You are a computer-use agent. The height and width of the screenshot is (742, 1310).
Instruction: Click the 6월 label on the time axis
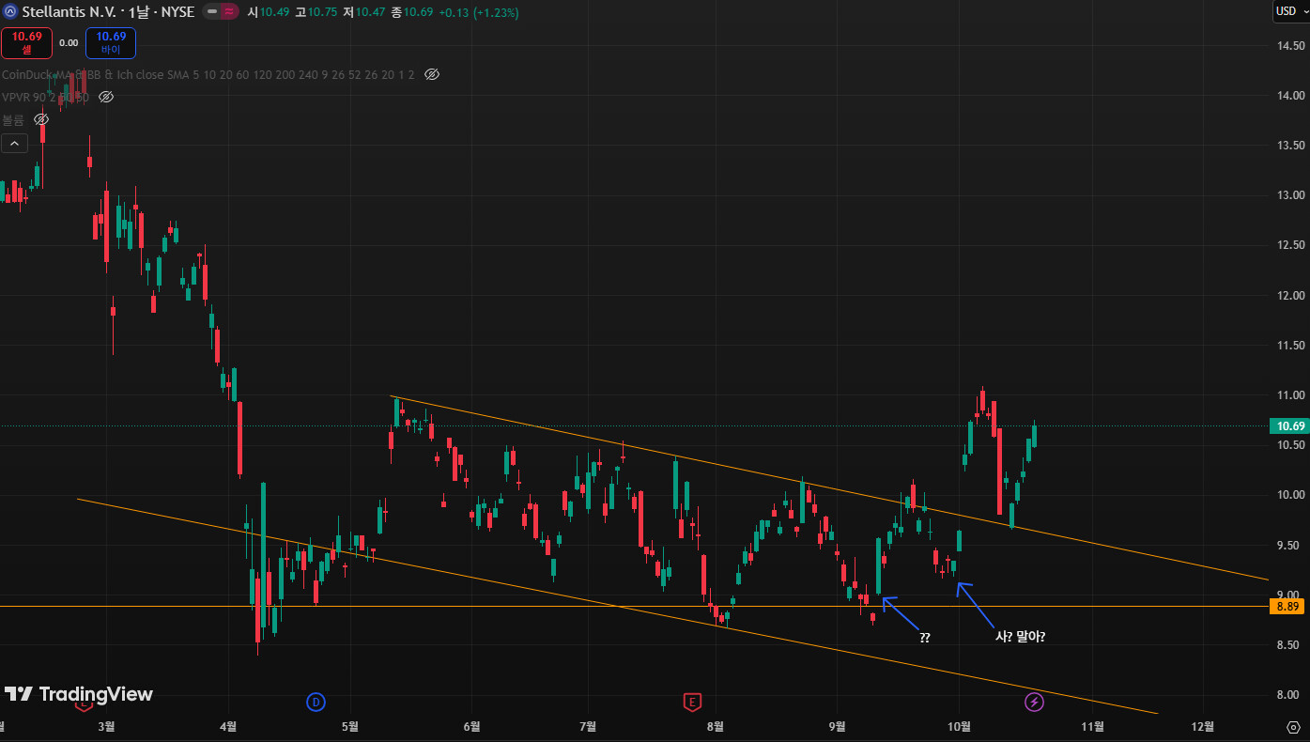click(472, 726)
